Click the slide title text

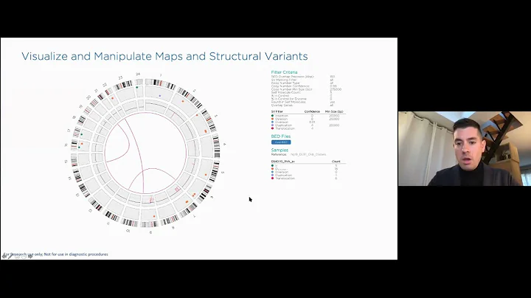click(164, 56)
